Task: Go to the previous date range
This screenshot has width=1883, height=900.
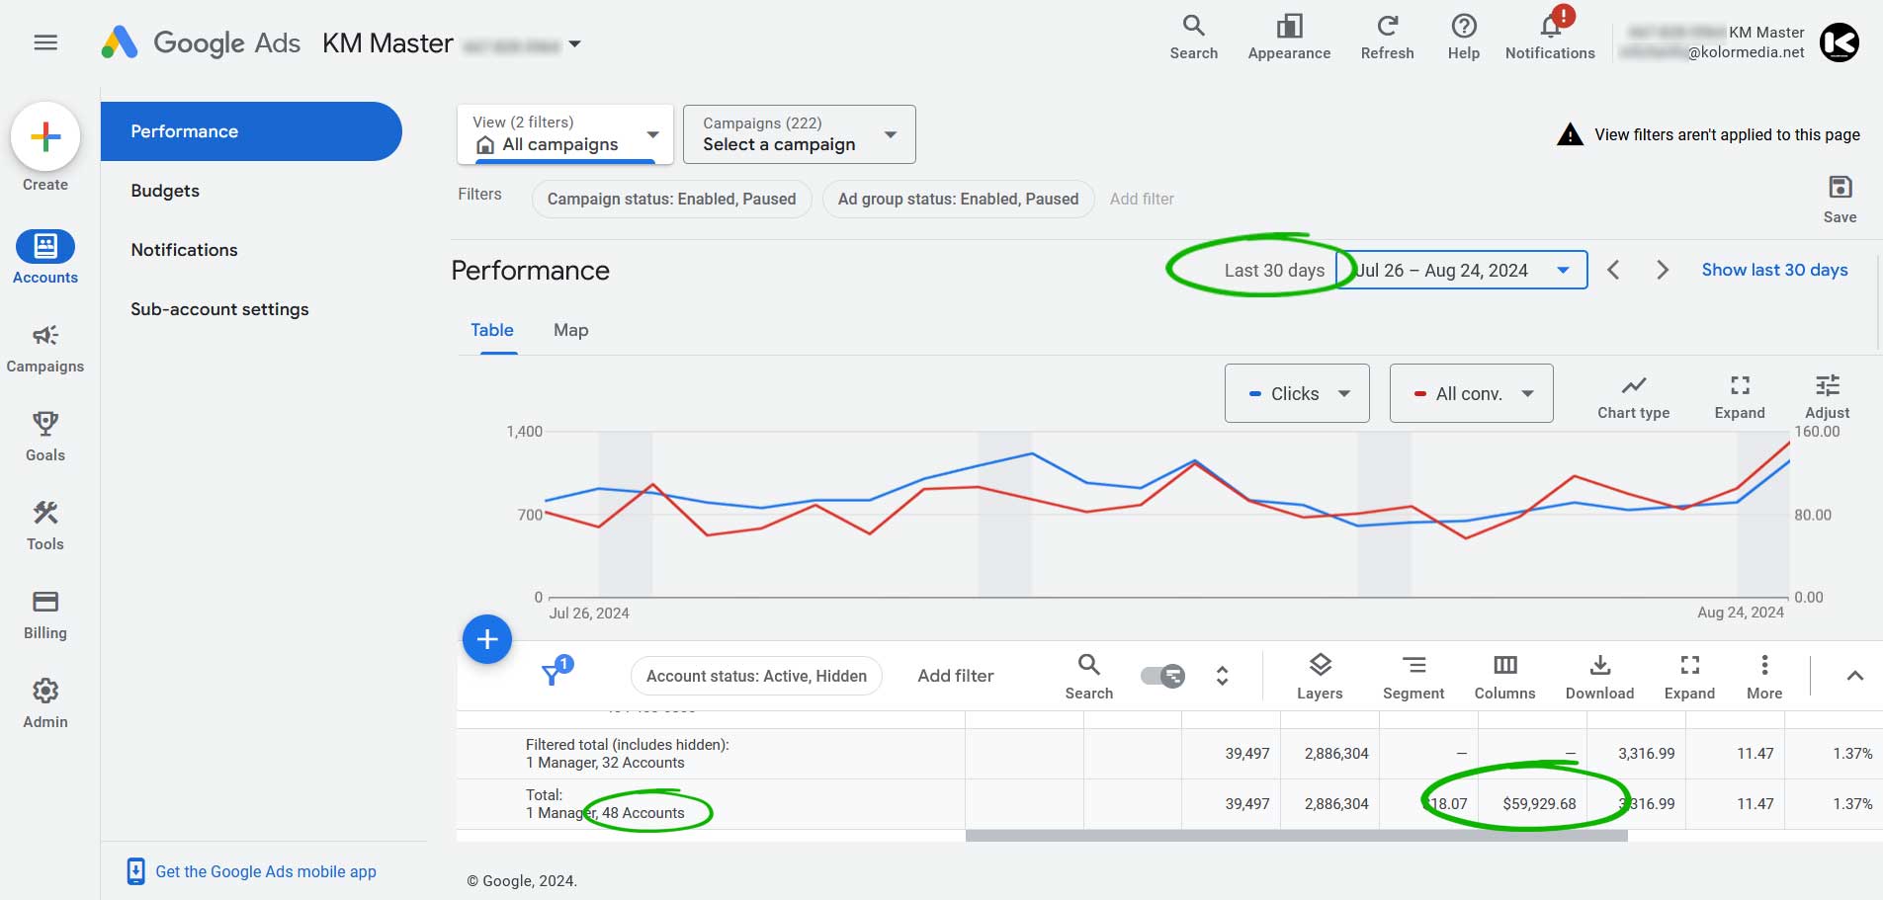Action: point(1613,270)
